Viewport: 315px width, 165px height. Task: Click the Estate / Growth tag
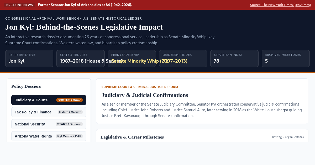coord(70,112)
